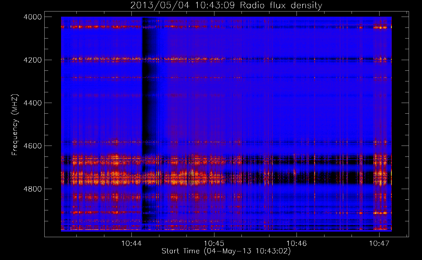Click the 4000 frequency tick label
This screenshot has width=422, height=260.
[x=32, y=17]
